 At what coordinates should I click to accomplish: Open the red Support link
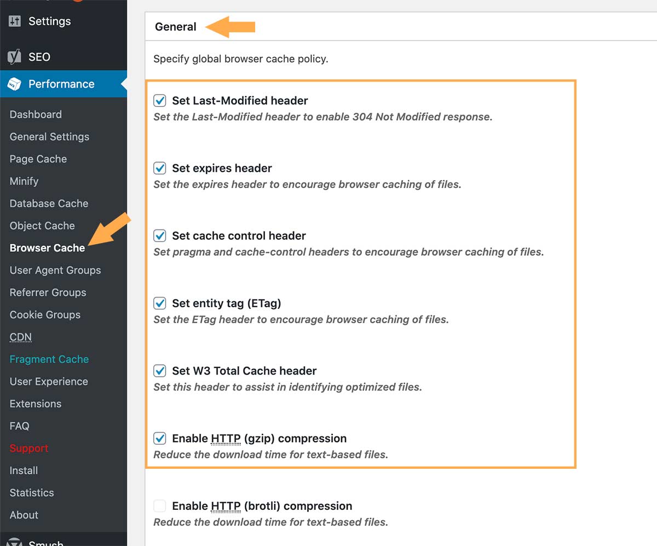point(29,448)
